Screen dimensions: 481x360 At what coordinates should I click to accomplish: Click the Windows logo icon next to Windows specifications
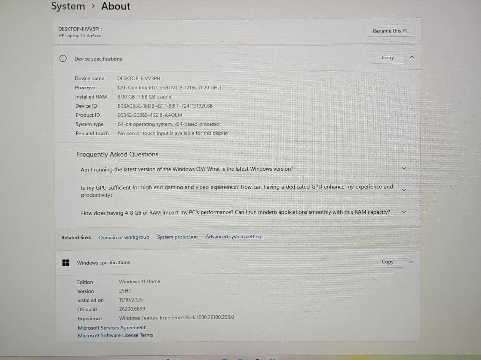coord(66,263)
